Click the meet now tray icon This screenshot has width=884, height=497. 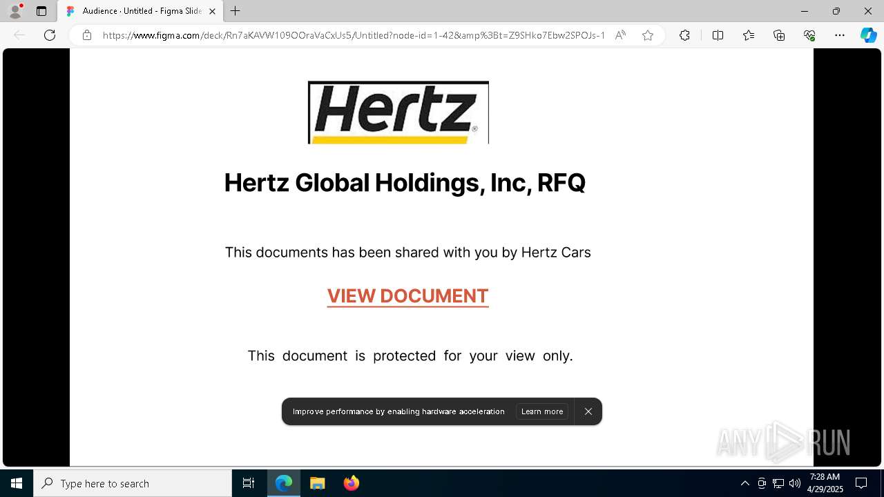pos(762,483)
